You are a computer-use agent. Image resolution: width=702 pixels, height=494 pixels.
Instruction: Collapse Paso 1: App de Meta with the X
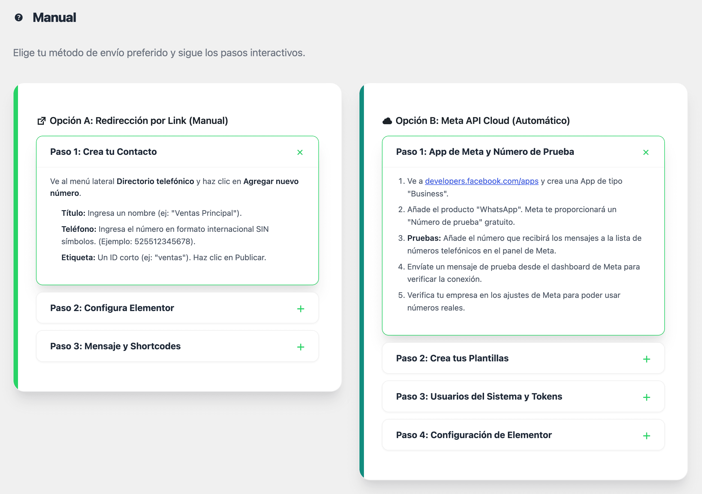coord(646,152)
